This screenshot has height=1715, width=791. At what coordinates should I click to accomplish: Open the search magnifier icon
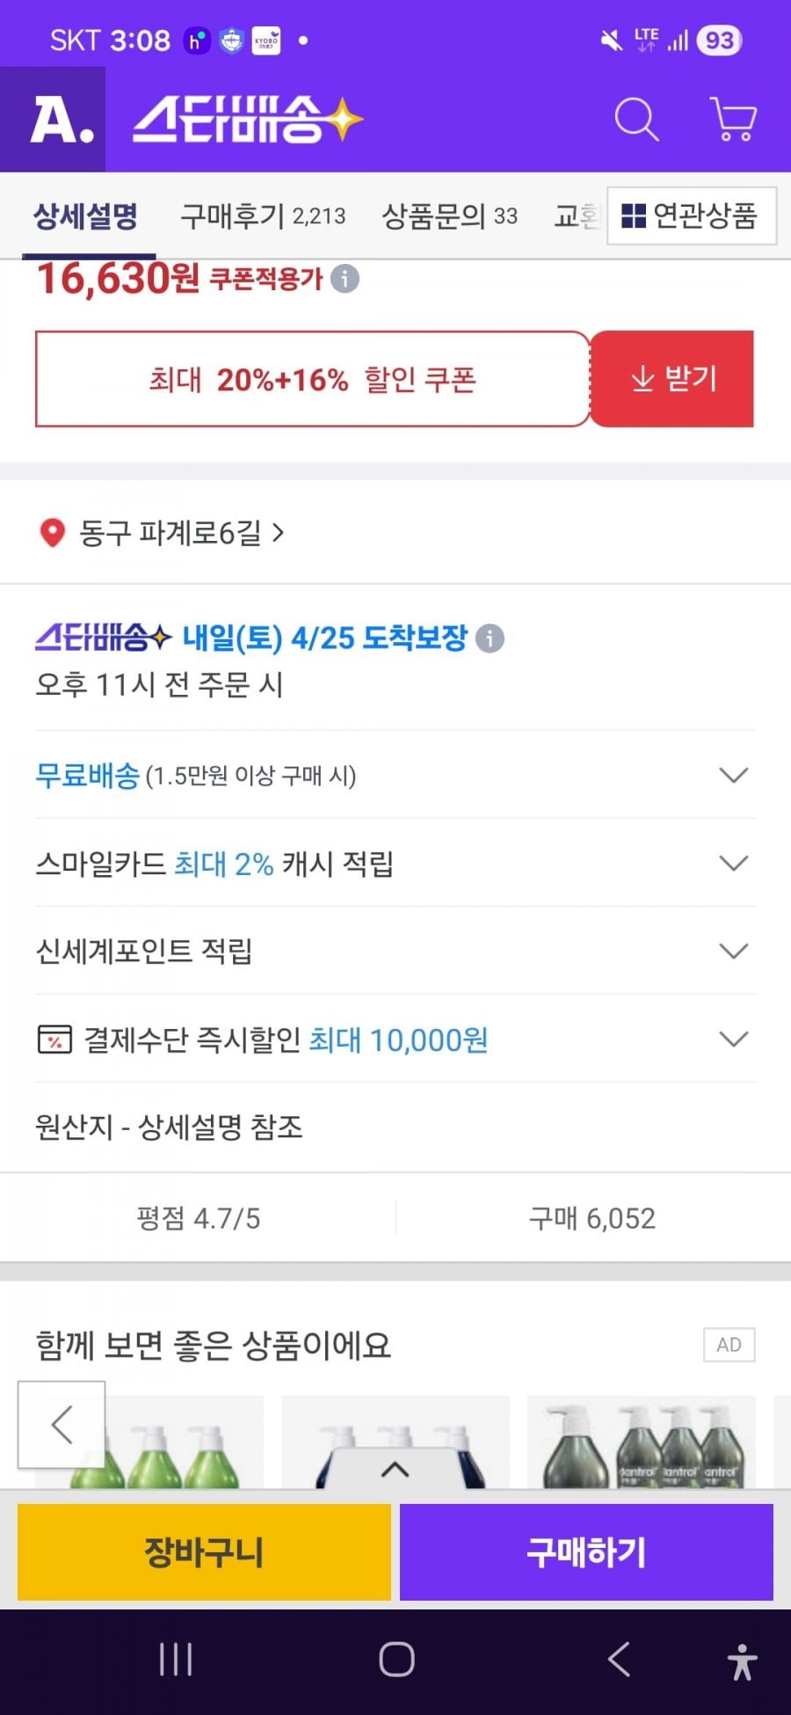click(635, 120)
